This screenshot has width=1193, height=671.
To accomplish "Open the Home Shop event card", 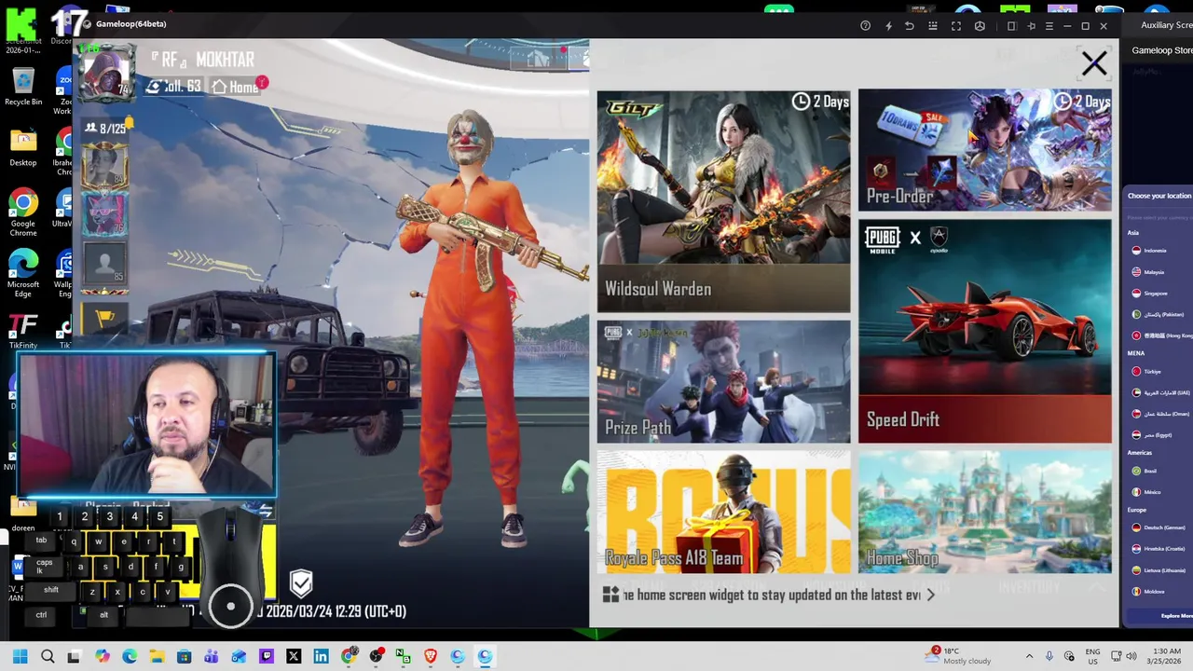I will (984, 513).
